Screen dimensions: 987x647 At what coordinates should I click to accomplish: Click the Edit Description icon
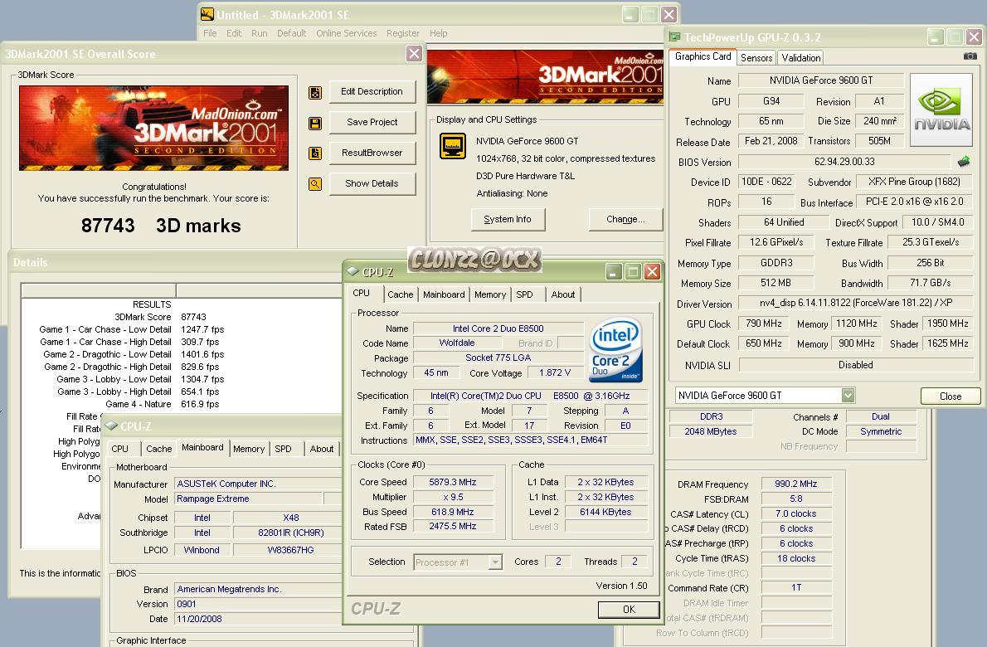coord(315,93)
